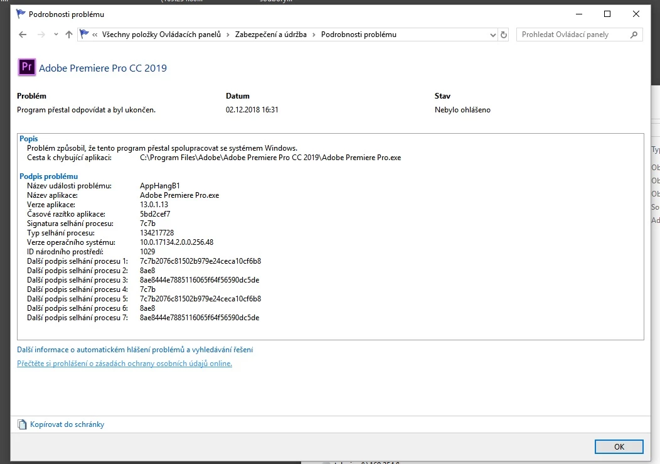660x464 pixels.
Task: Select locale ID value 1029
Action: point(147,252)
